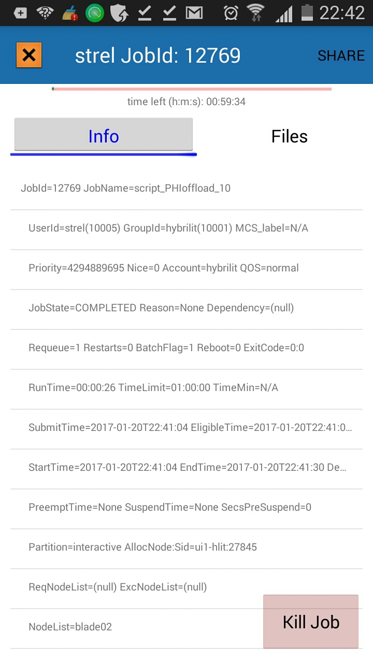Switch to the Files tab
373x663 pixels.
(290, 136)
